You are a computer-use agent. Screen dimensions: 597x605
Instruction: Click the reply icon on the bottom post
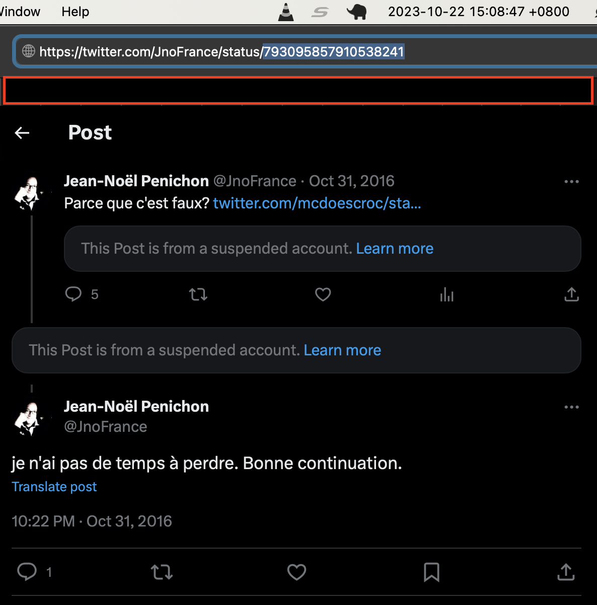point(28,572)
